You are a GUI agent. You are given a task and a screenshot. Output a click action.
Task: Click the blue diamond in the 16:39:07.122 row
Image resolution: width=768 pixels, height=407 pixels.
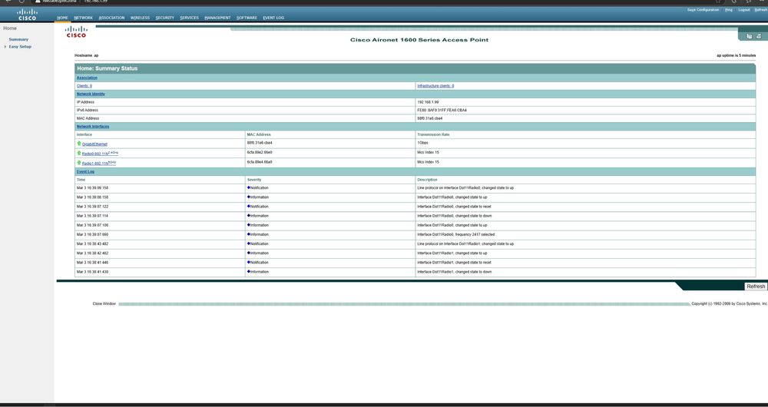coord(249,207)
